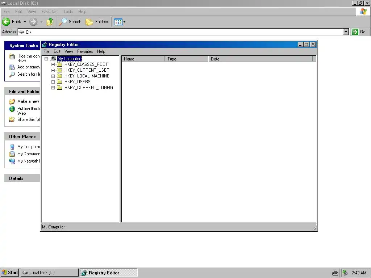Click the Start button

tap(9, 273)
